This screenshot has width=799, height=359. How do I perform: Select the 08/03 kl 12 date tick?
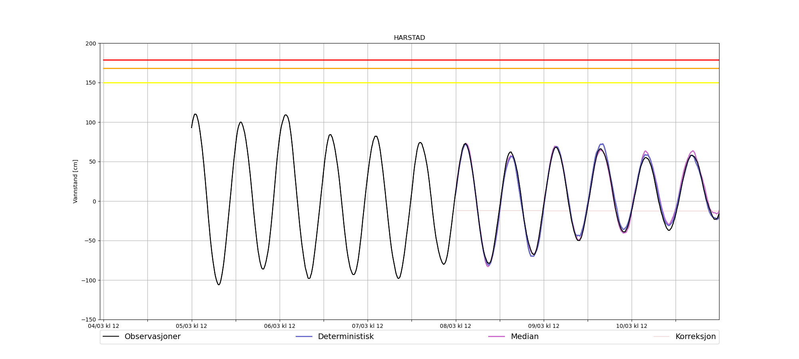pos(455,326)
